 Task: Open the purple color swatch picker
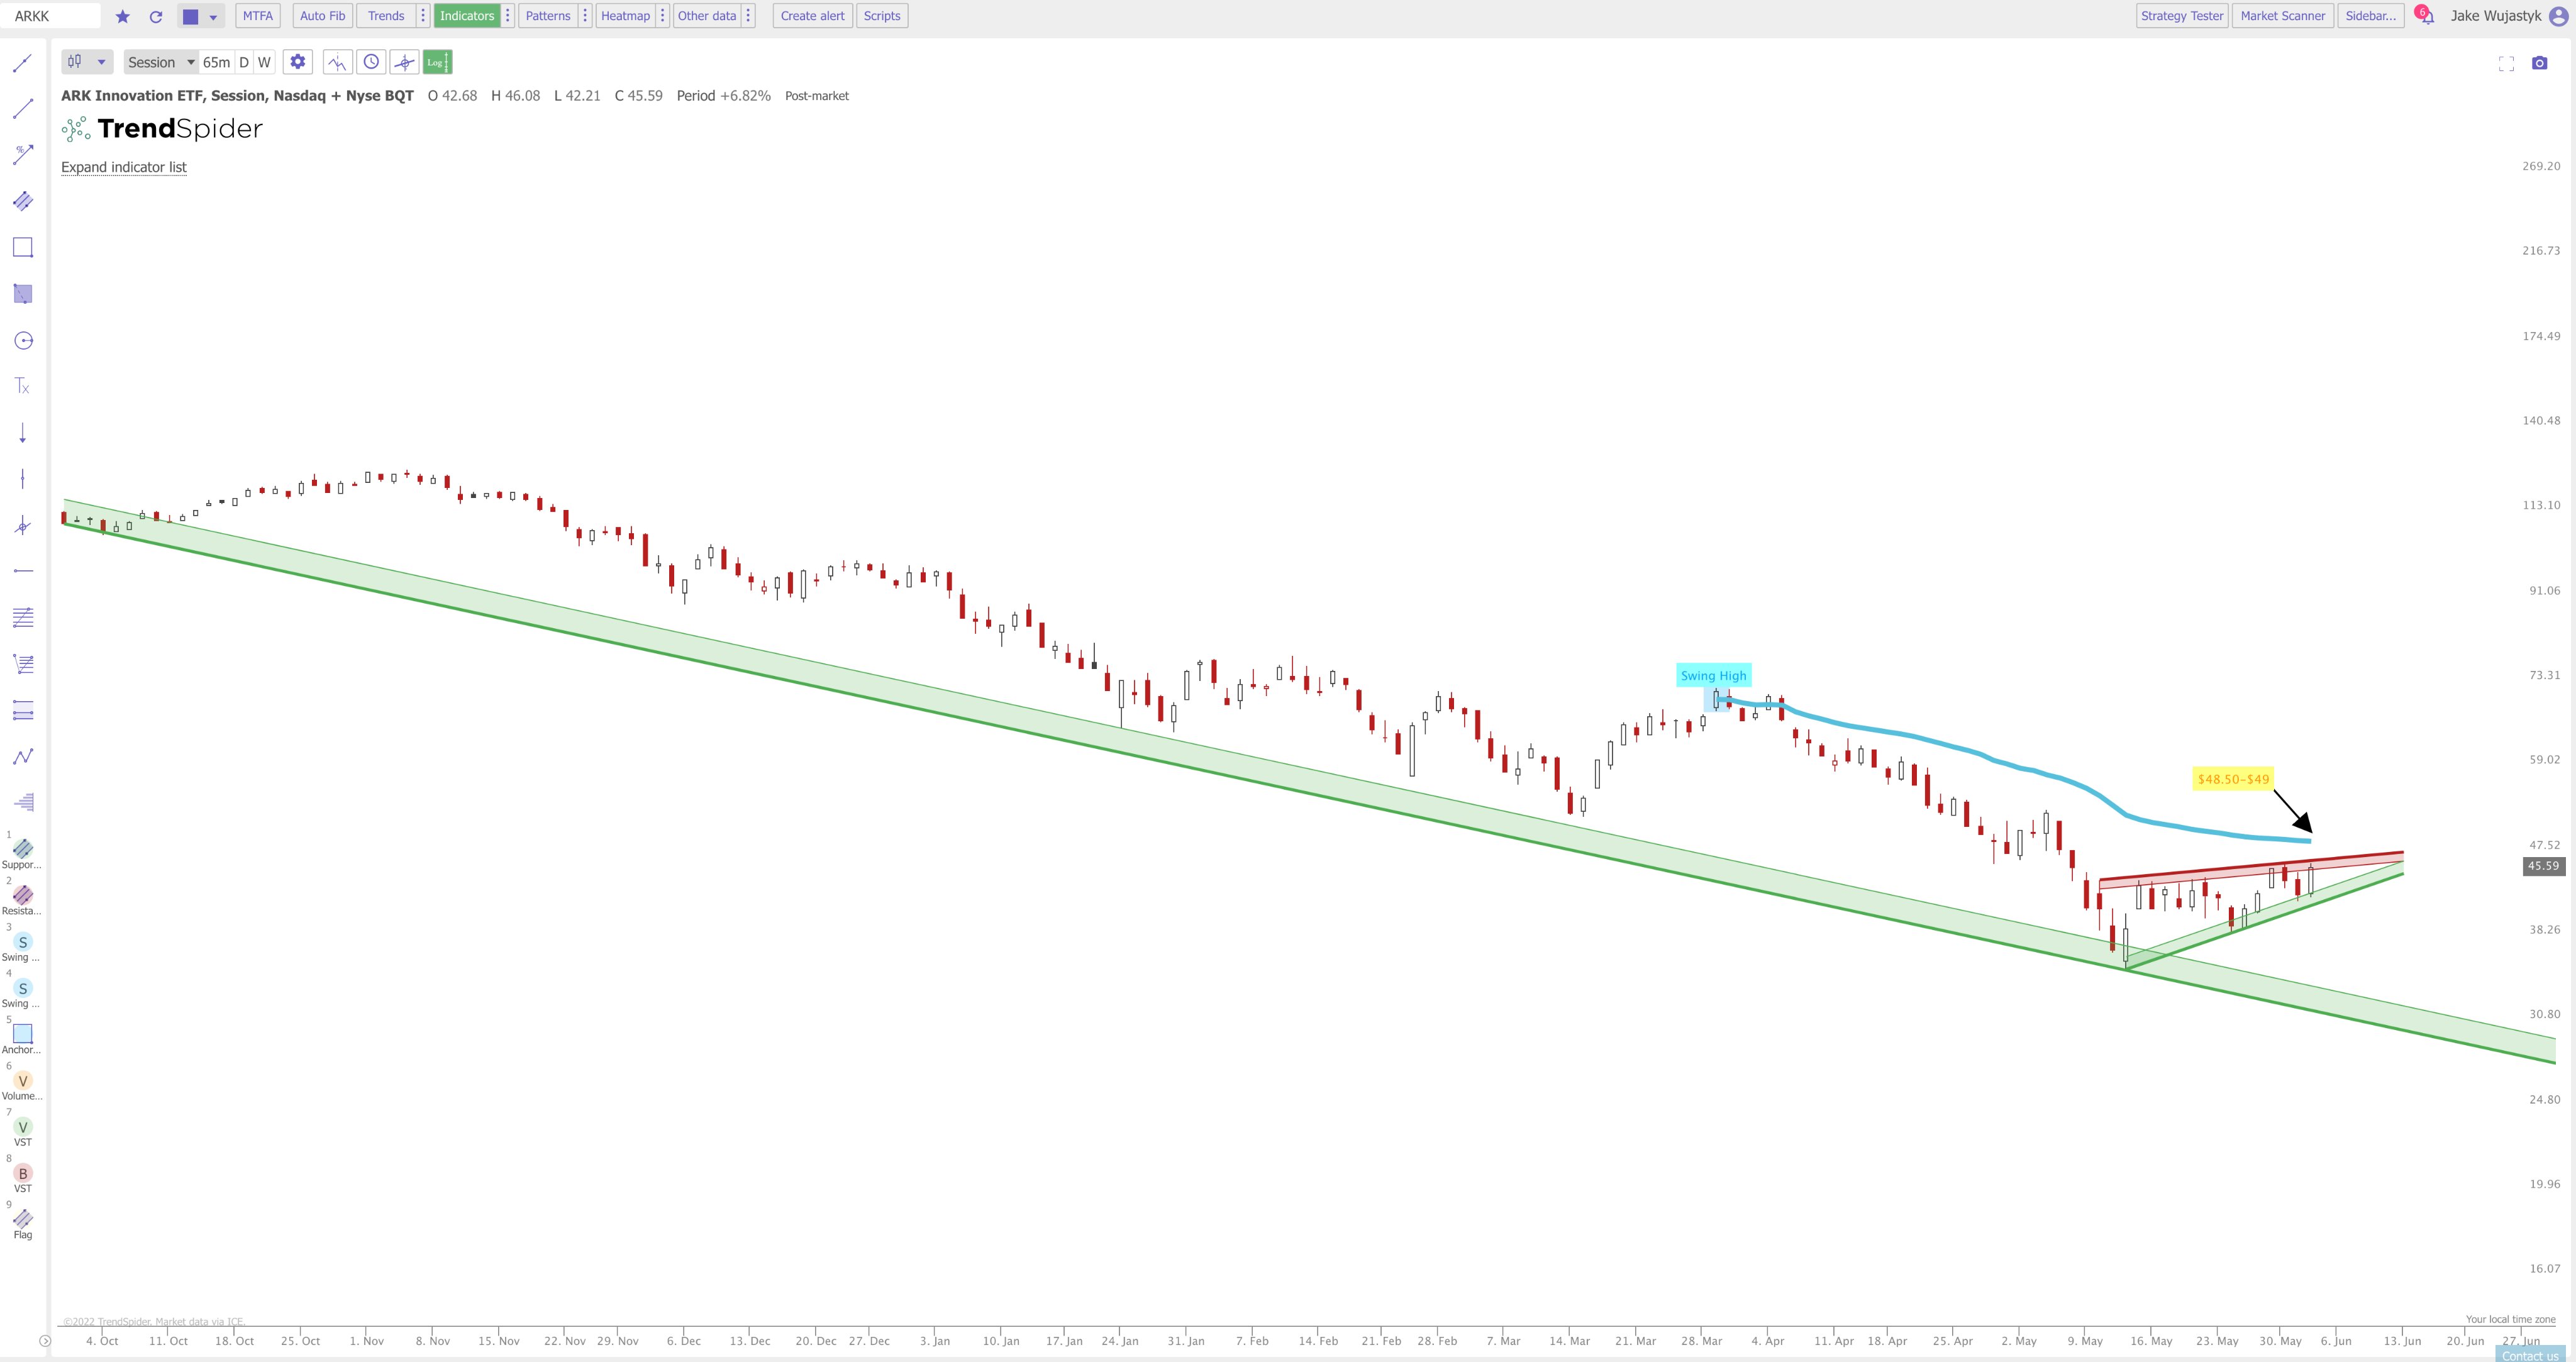pos(191,16)
